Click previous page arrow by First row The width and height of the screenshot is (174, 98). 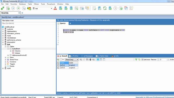158,60
